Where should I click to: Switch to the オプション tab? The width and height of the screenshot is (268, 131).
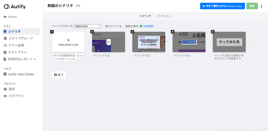tap(164, 16)
